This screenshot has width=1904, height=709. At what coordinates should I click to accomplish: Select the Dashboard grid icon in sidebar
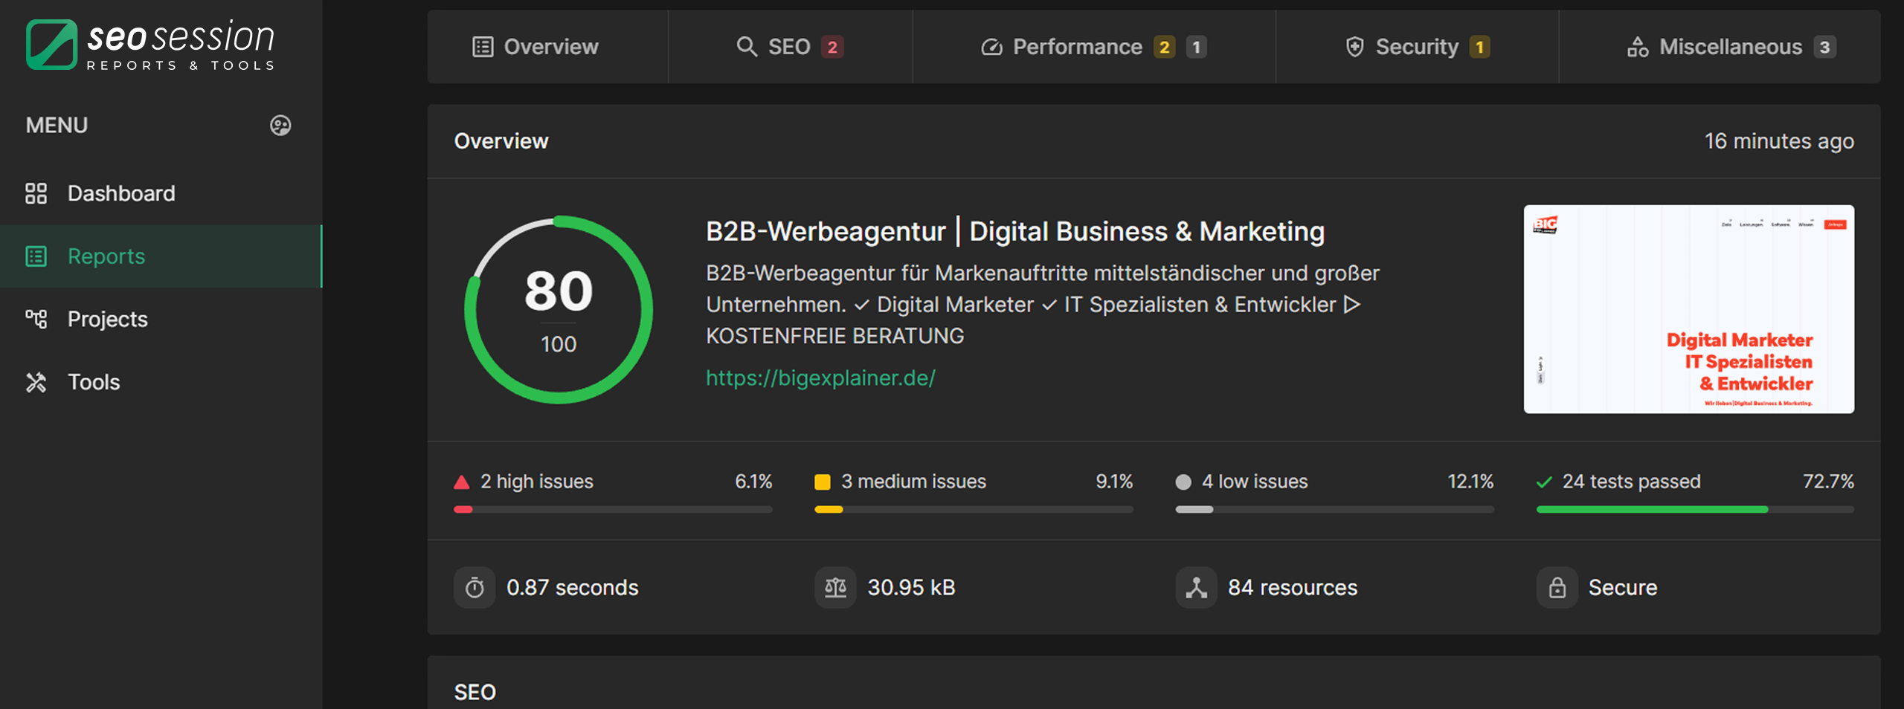(37, 193)
